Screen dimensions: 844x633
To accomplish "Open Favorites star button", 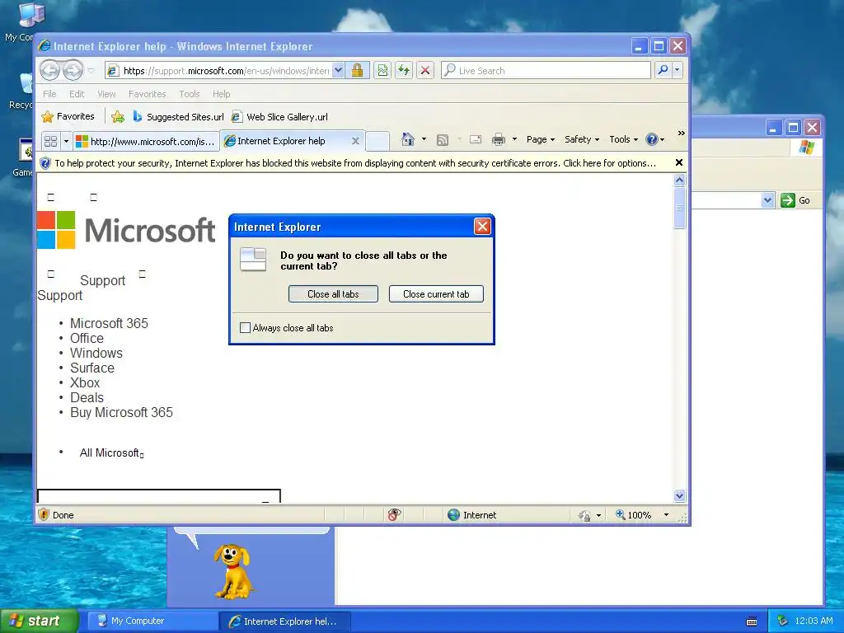I will pyautogui.click(x=68, y=116).
